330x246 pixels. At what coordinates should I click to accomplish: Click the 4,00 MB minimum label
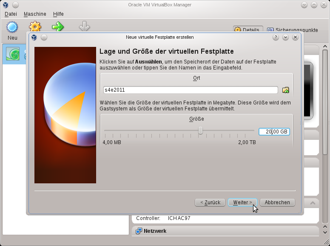click(112, 142)
